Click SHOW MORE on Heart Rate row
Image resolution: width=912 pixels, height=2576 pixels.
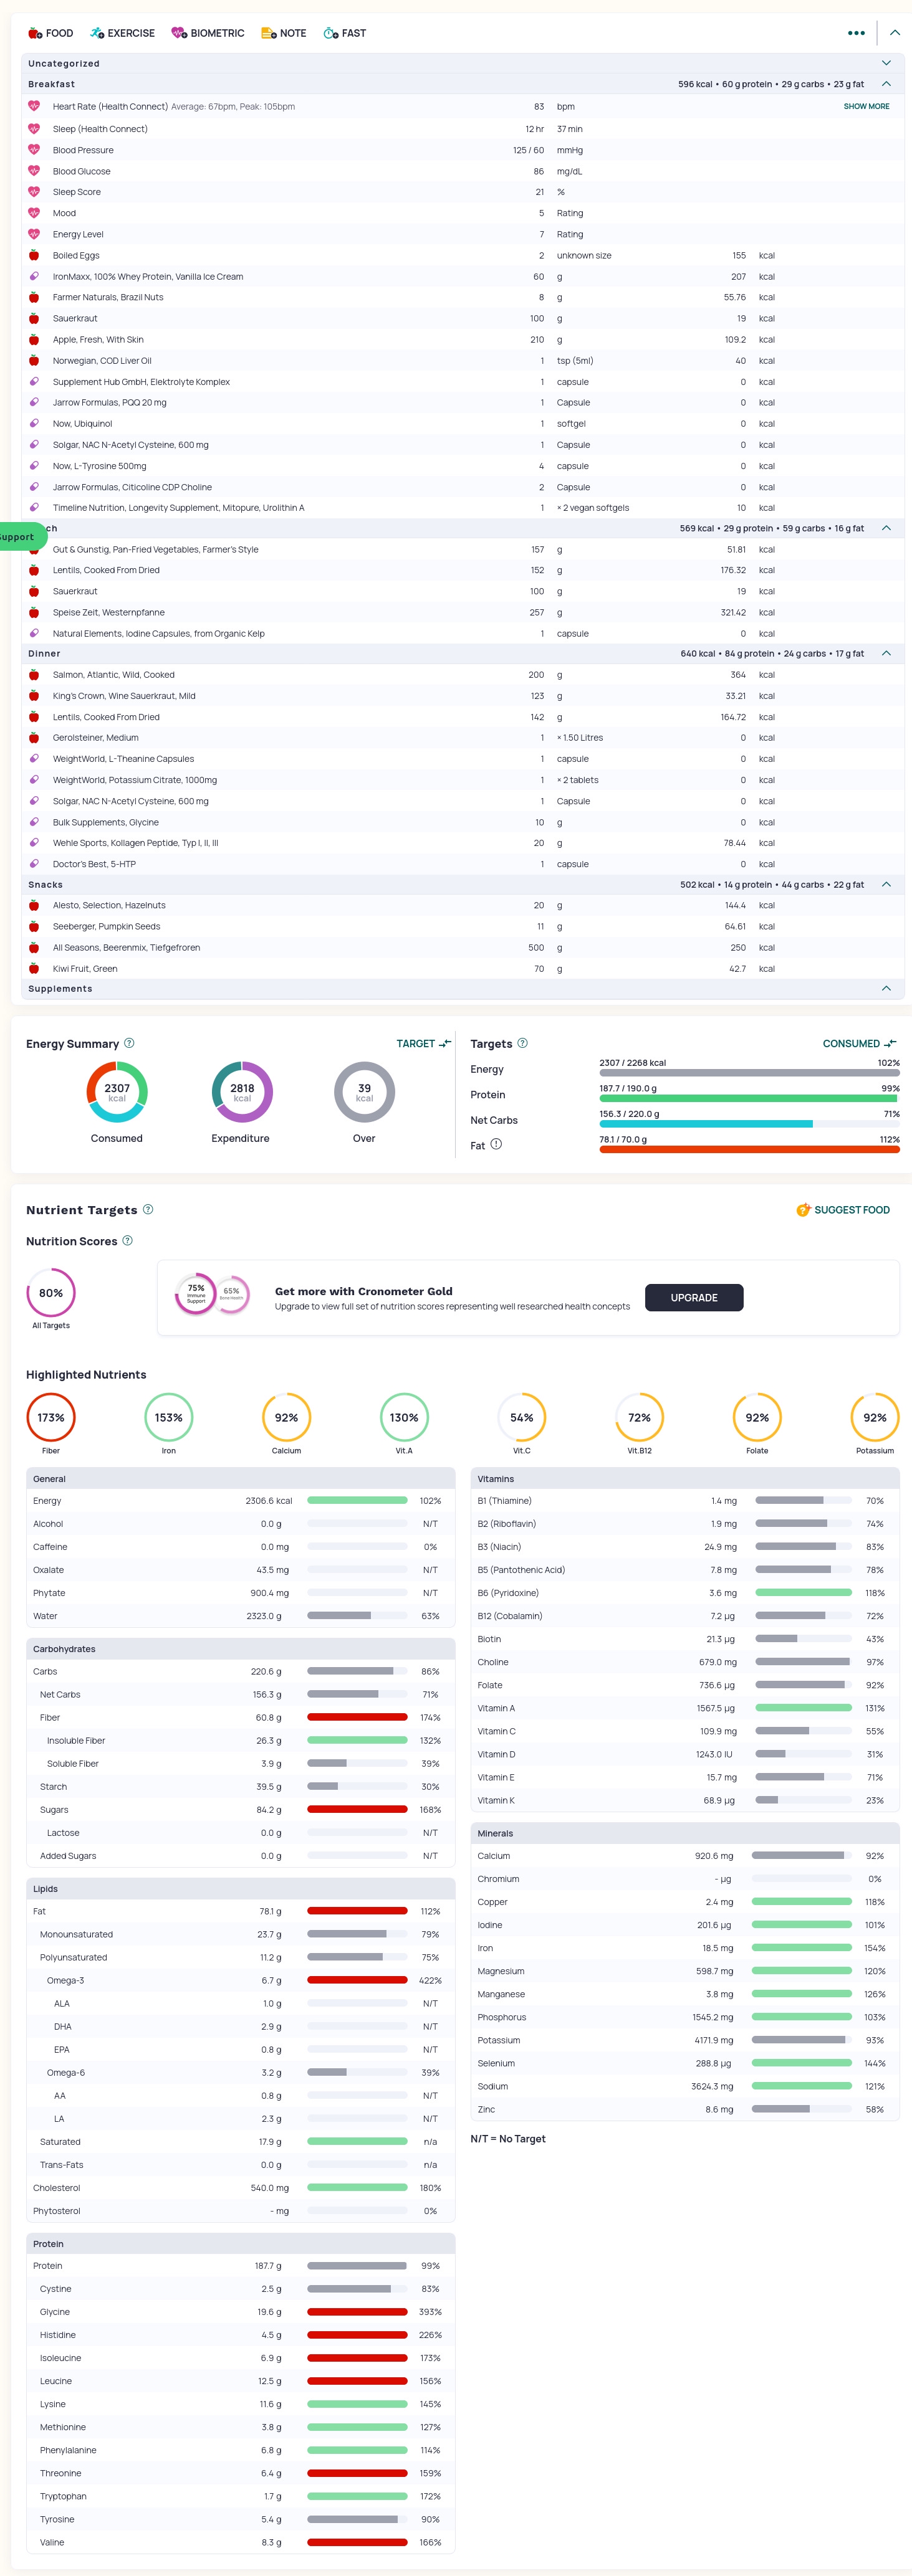866,106
